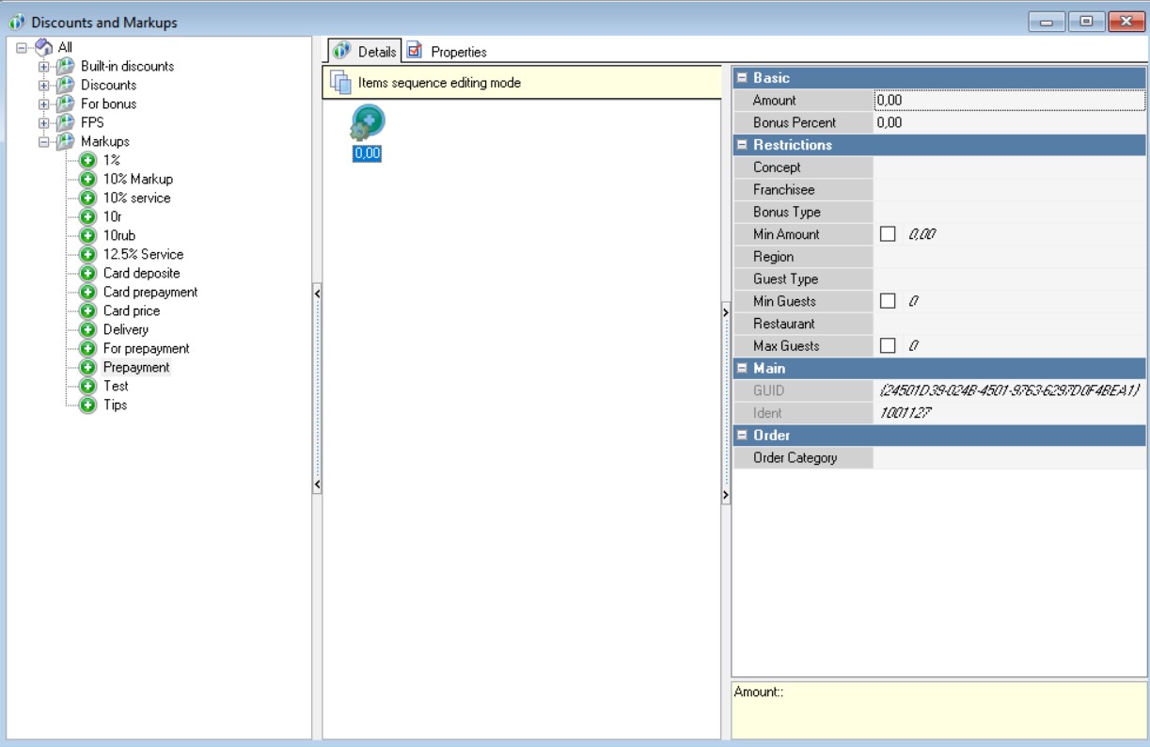
Task: Click the green icon beside 12.5% Service
Action: (x=87, y=255)
